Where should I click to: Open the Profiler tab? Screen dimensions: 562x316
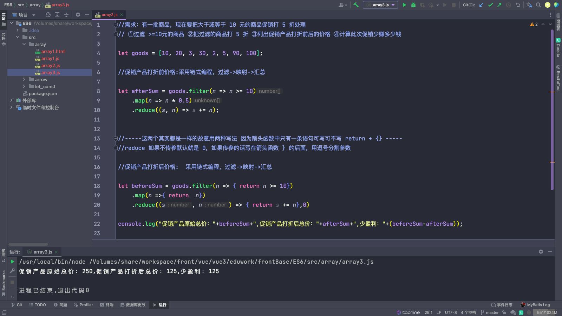click(x=83, y=305)
